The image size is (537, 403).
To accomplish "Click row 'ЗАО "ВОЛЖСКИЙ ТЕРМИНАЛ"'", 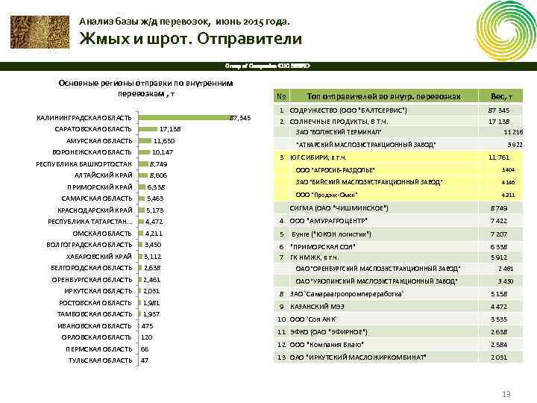I will pos(398,132).
